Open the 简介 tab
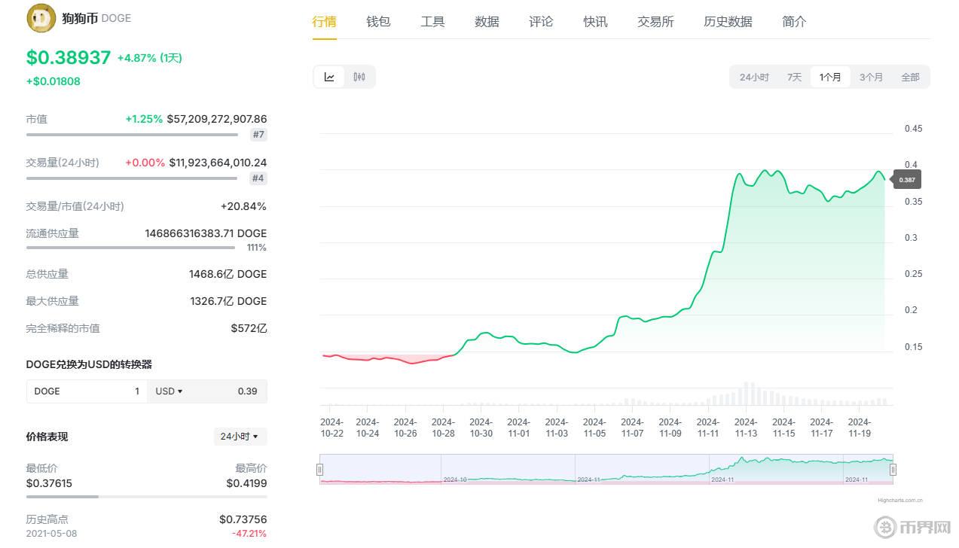959x548 pixels. point(793,22)
